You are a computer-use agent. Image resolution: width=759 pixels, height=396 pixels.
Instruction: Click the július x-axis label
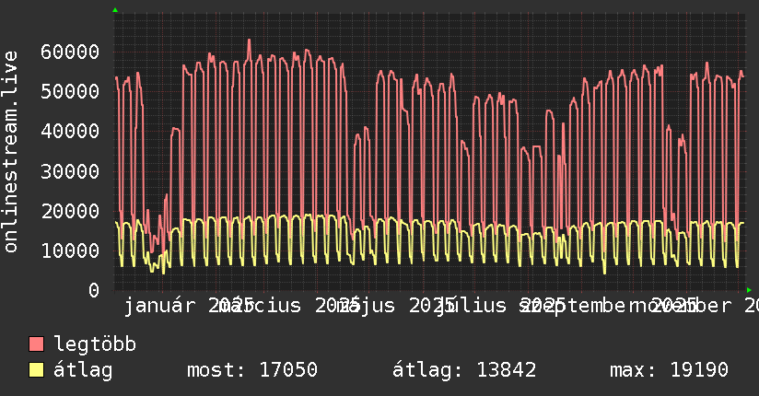pos(470,306)
